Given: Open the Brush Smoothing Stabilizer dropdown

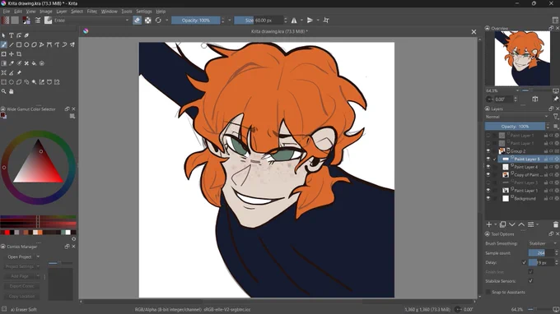Looking at the screenshot, I should (x=543, y=243).
